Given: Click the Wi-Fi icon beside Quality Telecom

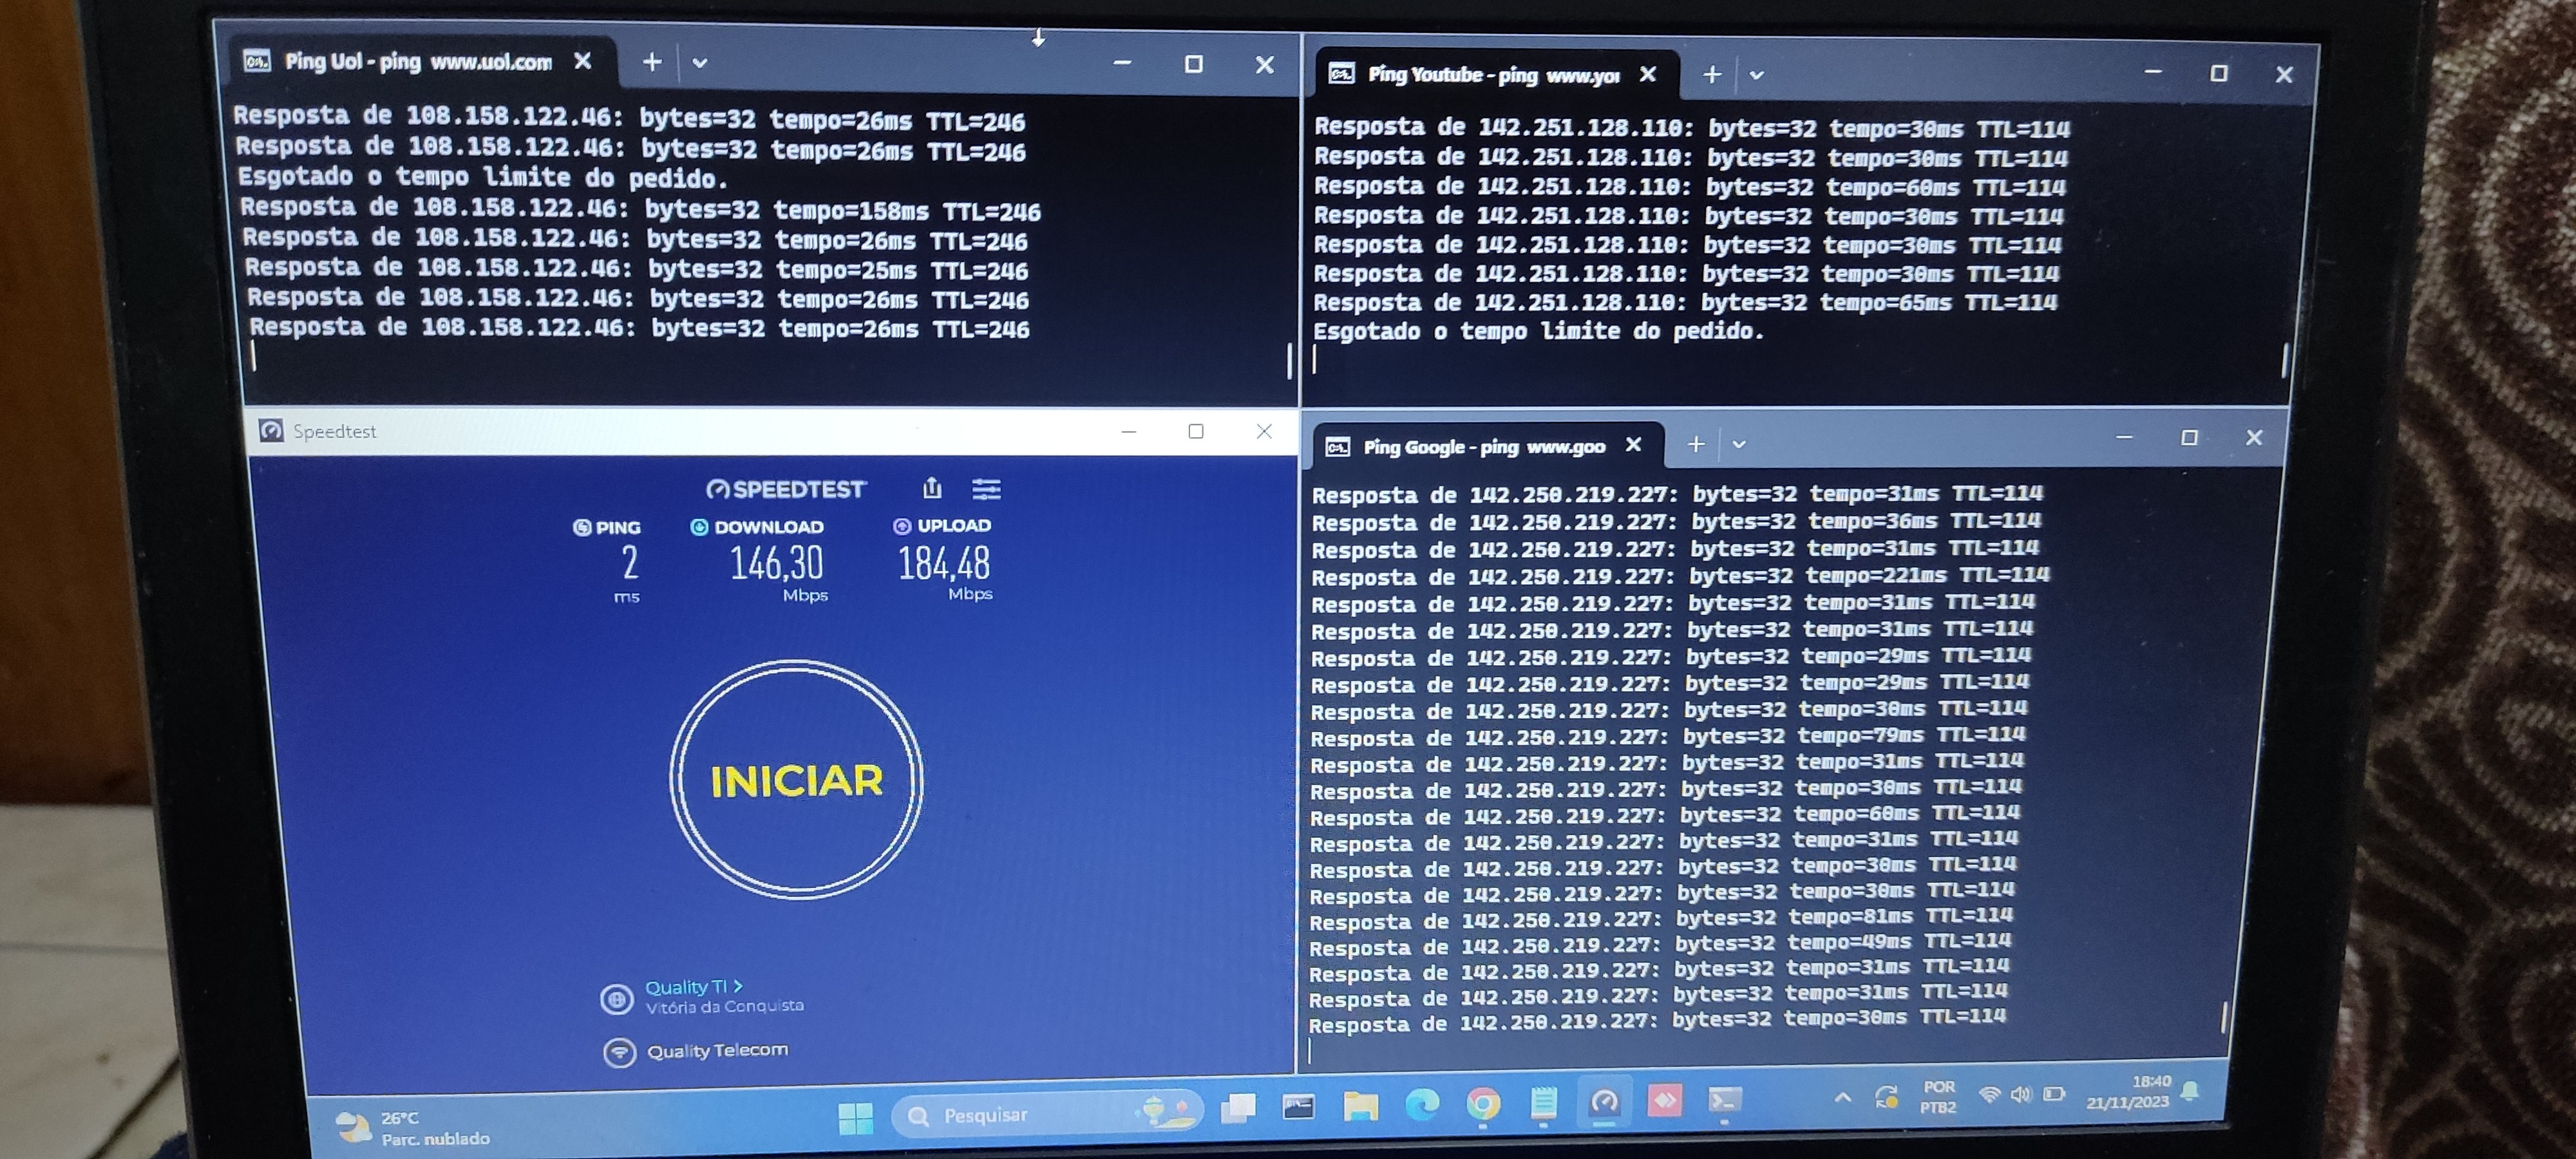Looking at the screenshot, I should [619, 1052].
